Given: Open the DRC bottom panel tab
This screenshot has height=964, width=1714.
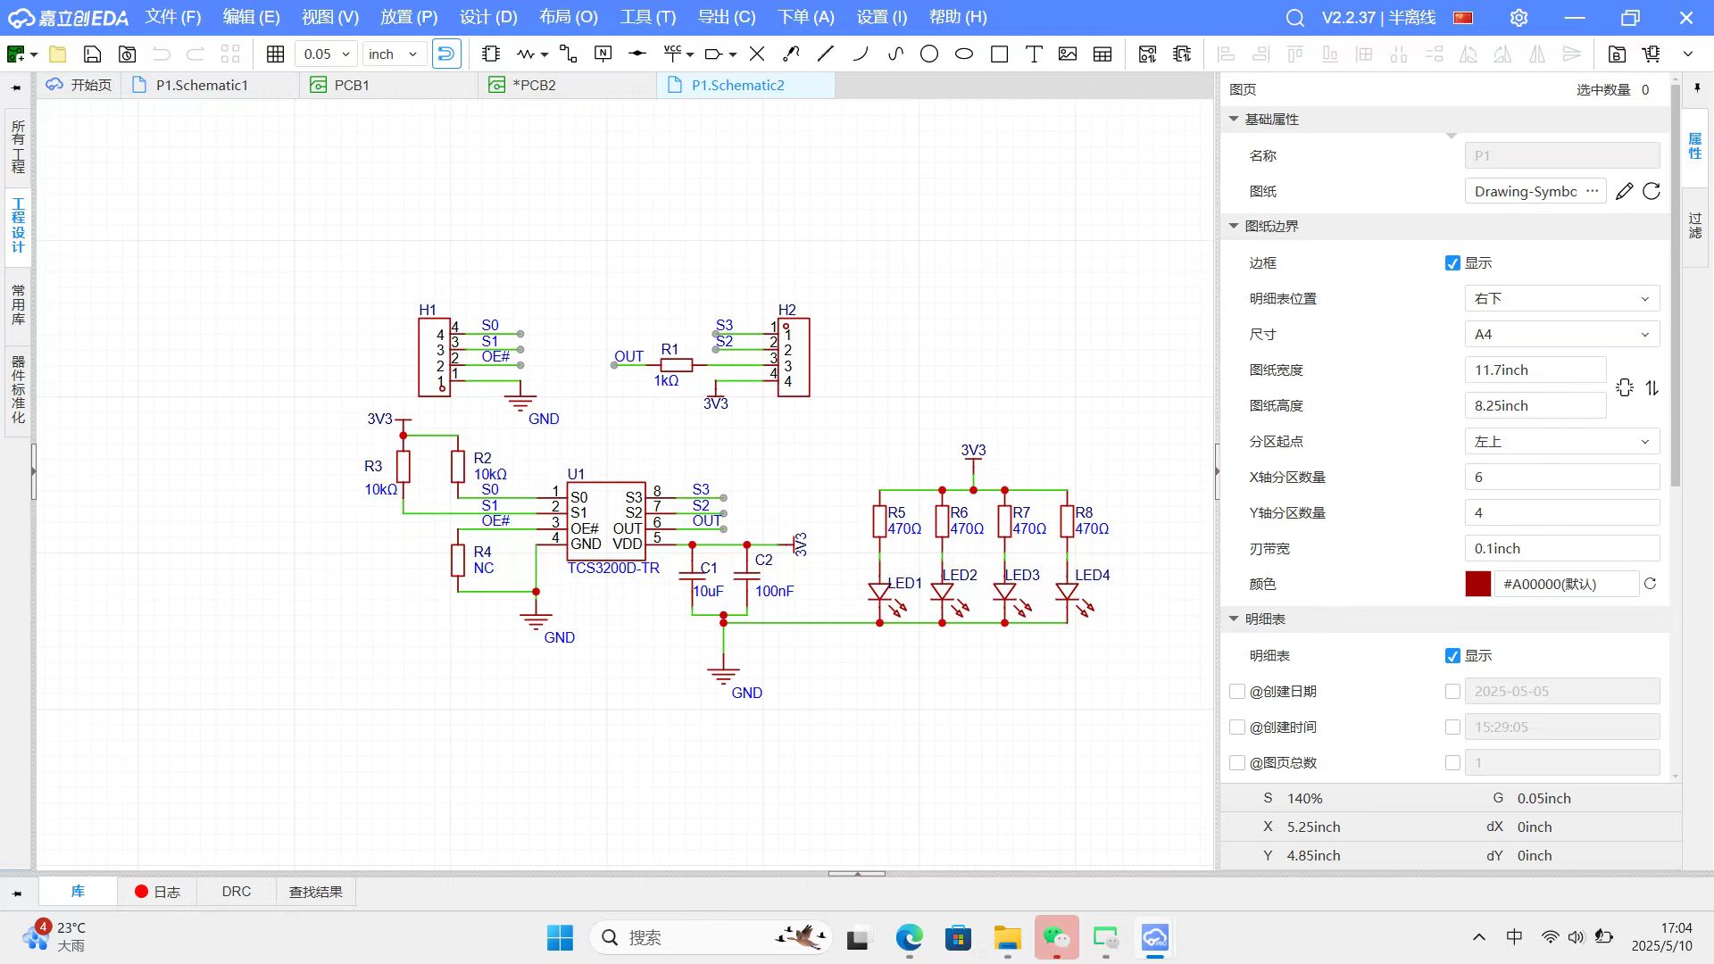Looking at the screenshot, I should tap(237, 892).
